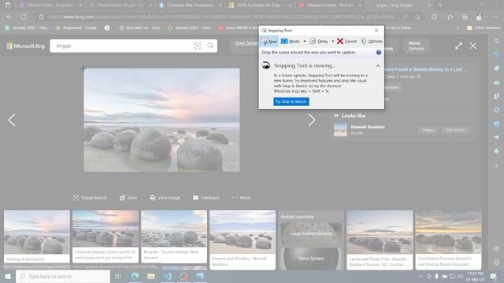Open the 'Moeraki - Tourism Waitaki' thumbnail
The height and width of the screenshot is (283, 504).
[174, 237]
